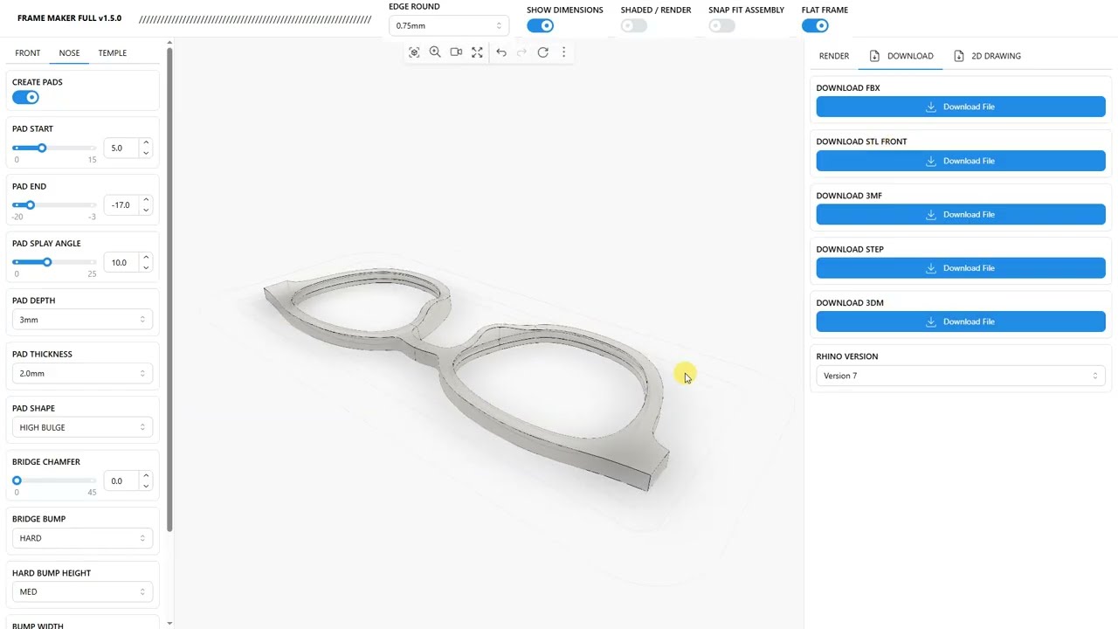Open the Hard Bump Height dropdown
This screenshot has width=1118, height=629.
[82, 592]
